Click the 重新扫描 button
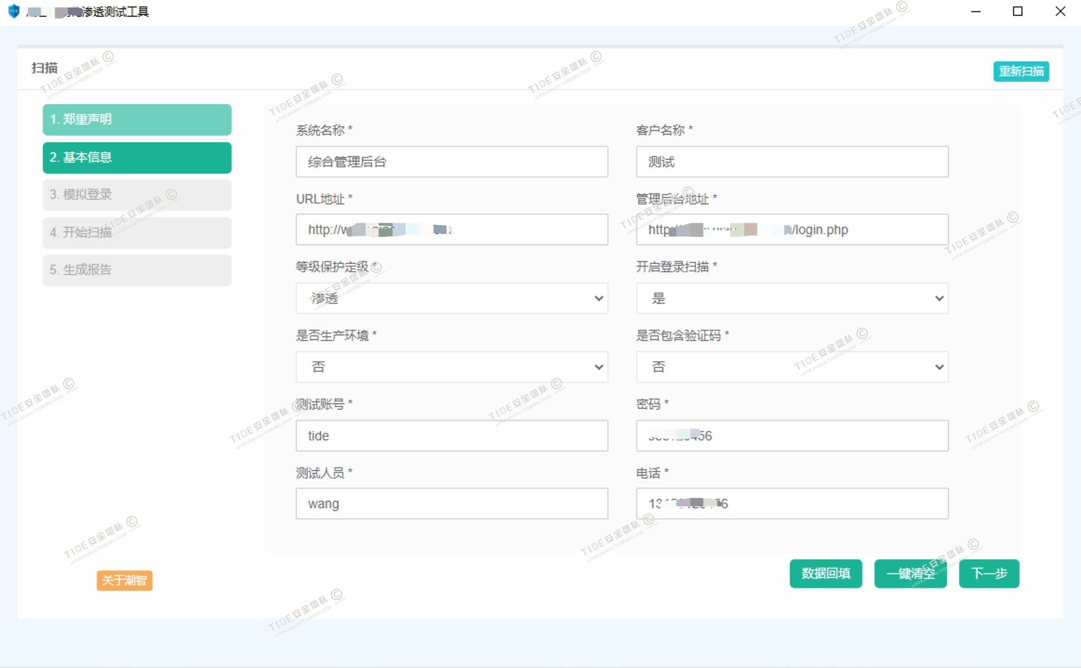 point(1021,72)
